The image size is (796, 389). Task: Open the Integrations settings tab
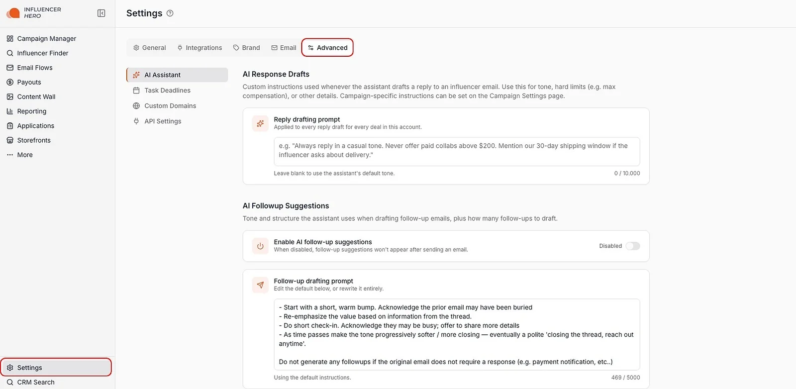[x=199, y=48]
